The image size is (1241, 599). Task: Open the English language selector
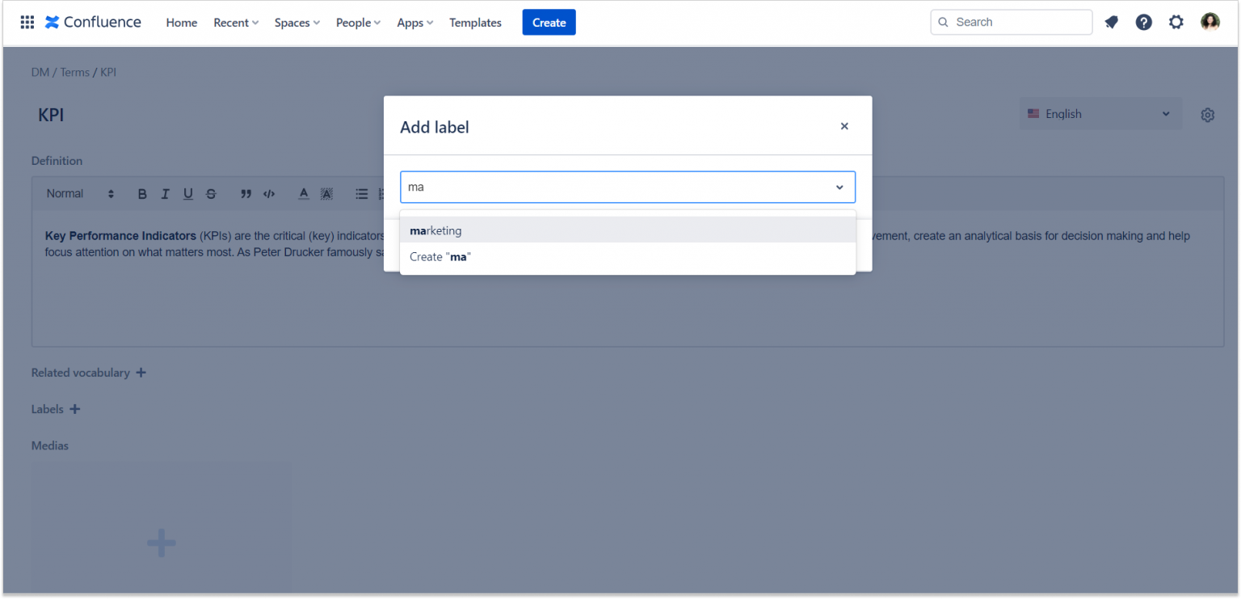(1100, 113)
